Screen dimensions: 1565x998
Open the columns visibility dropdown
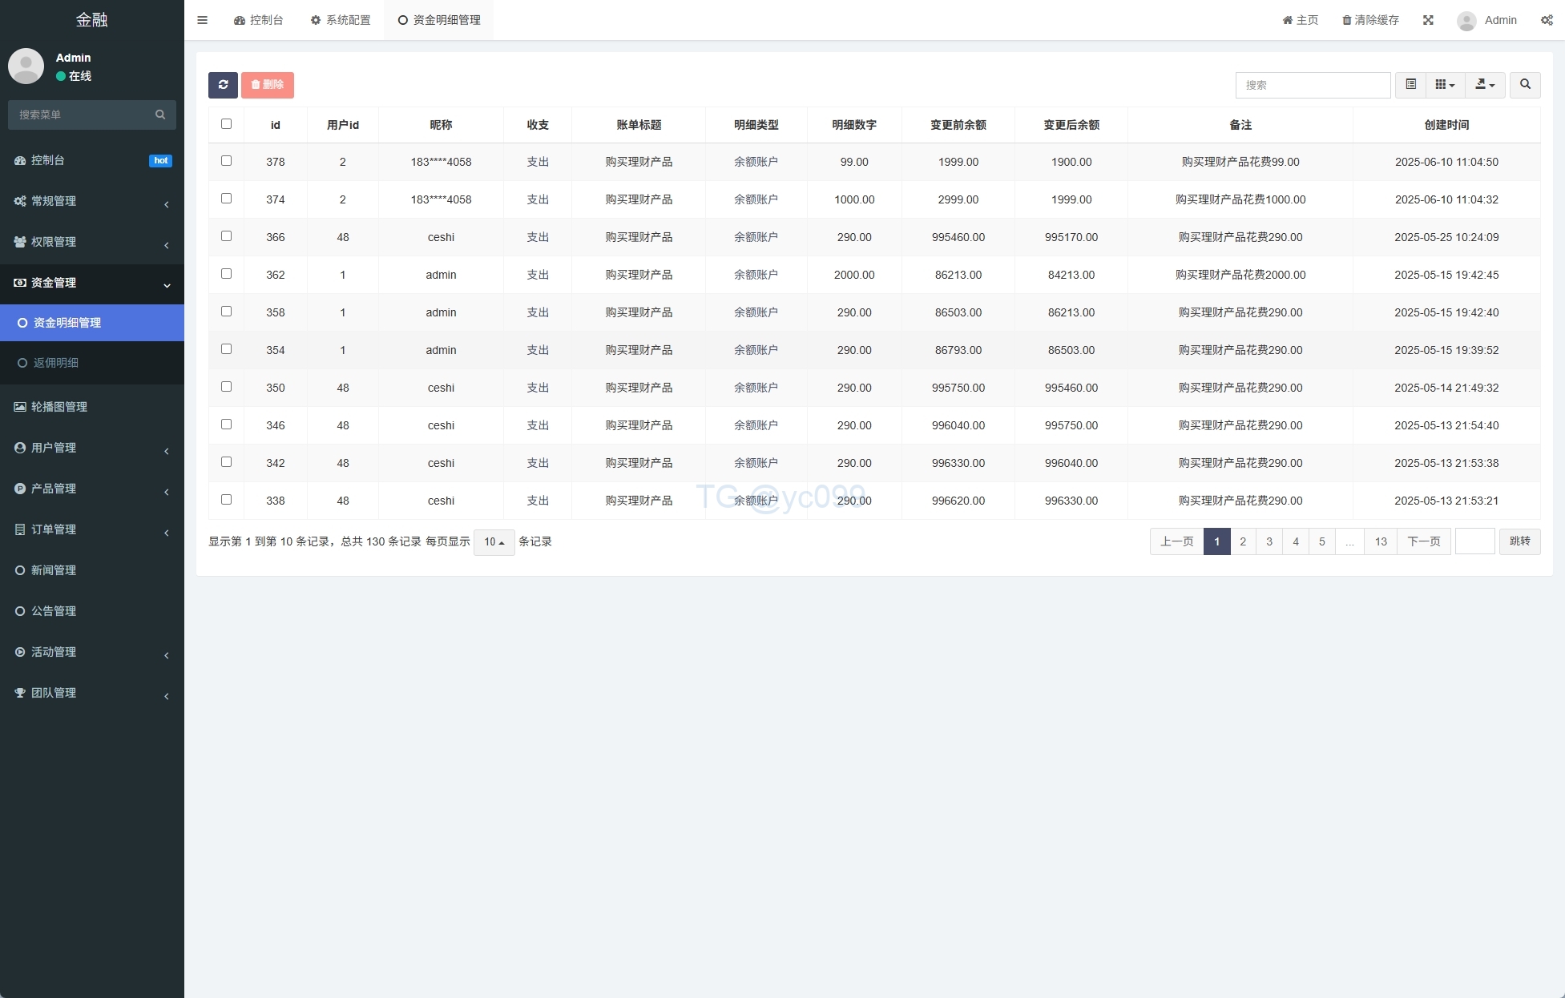[x=1445, y=85]
